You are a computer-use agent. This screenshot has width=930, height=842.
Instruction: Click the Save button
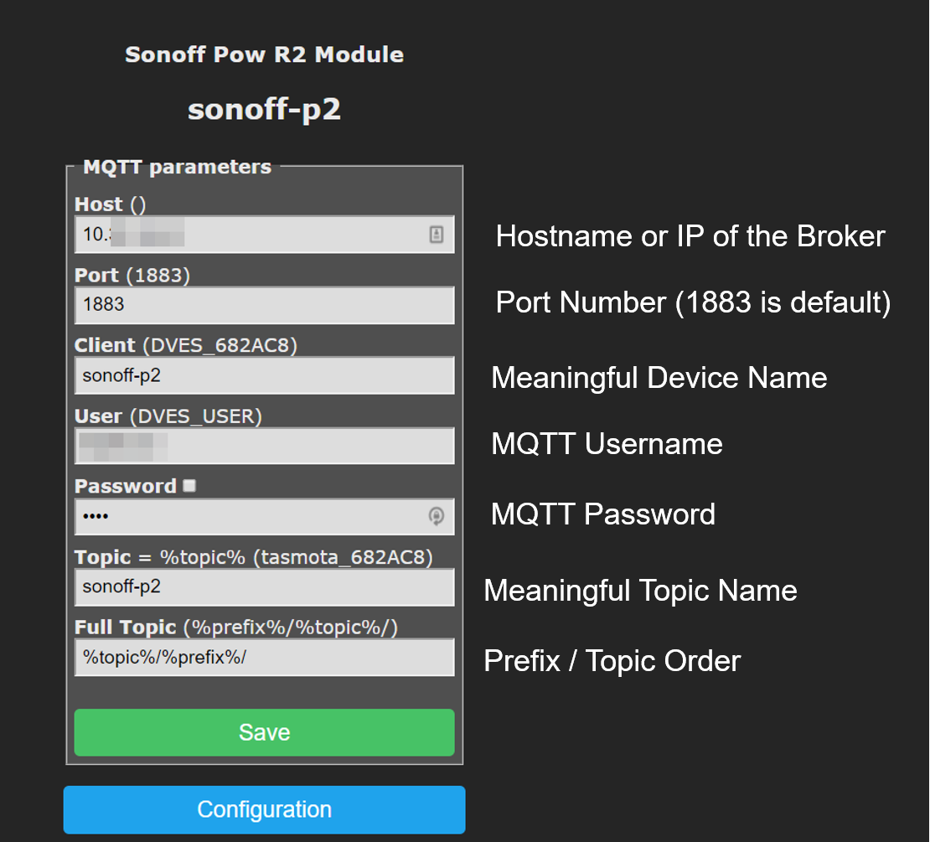264,731
